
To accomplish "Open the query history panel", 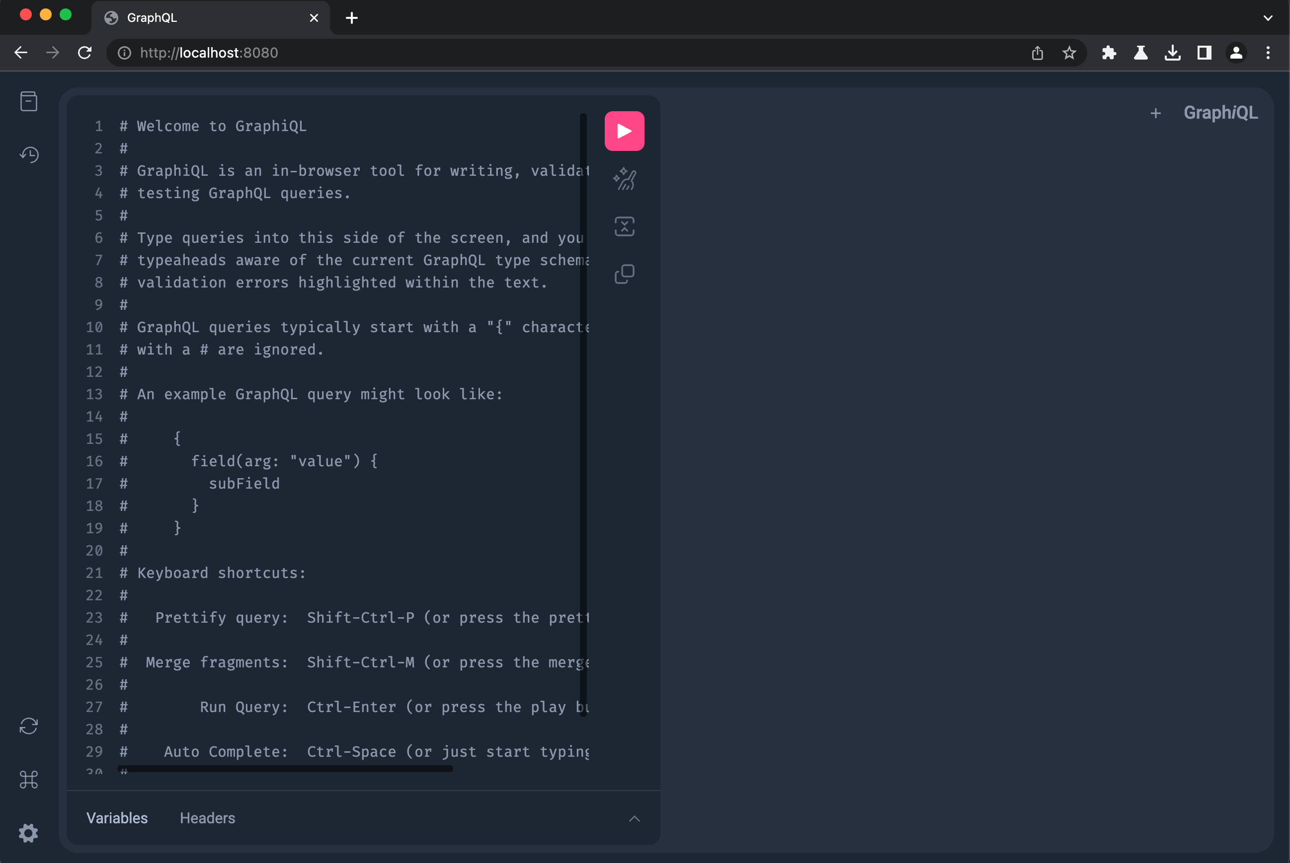I will coord(29,154).
